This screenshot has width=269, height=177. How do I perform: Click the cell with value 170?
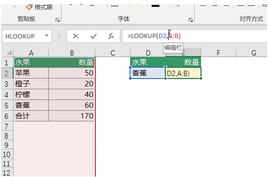tap(71, 116)
